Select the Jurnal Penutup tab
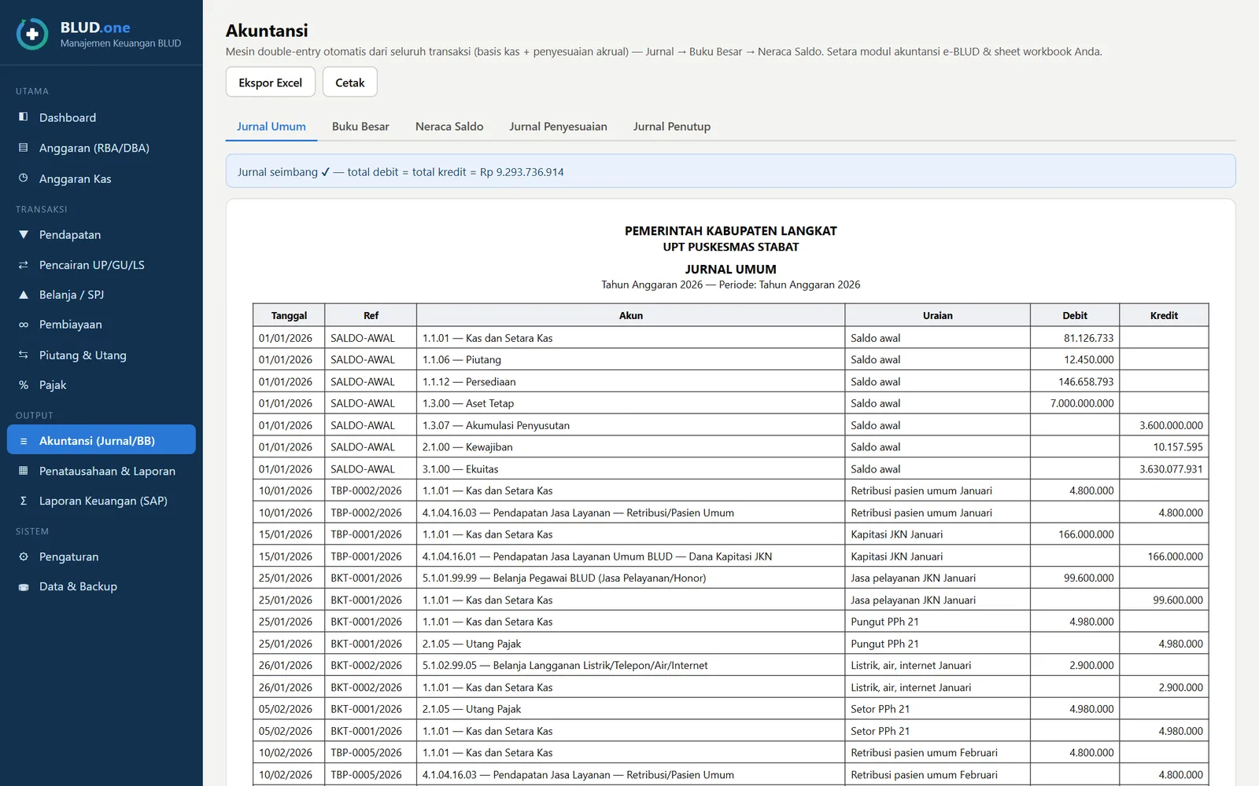1259x786 pixels. pyautogui.click(x=672, y=127)
